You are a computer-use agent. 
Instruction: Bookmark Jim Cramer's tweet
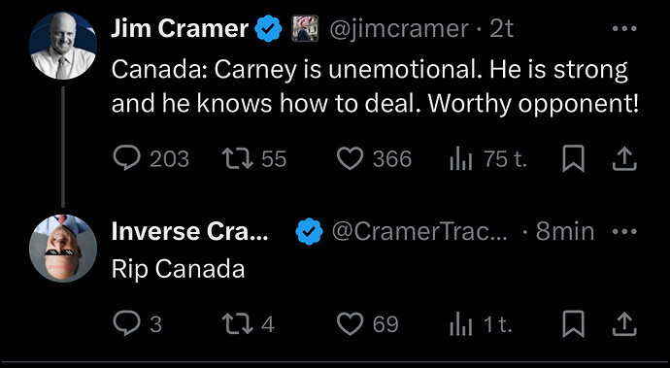[573, 159]
